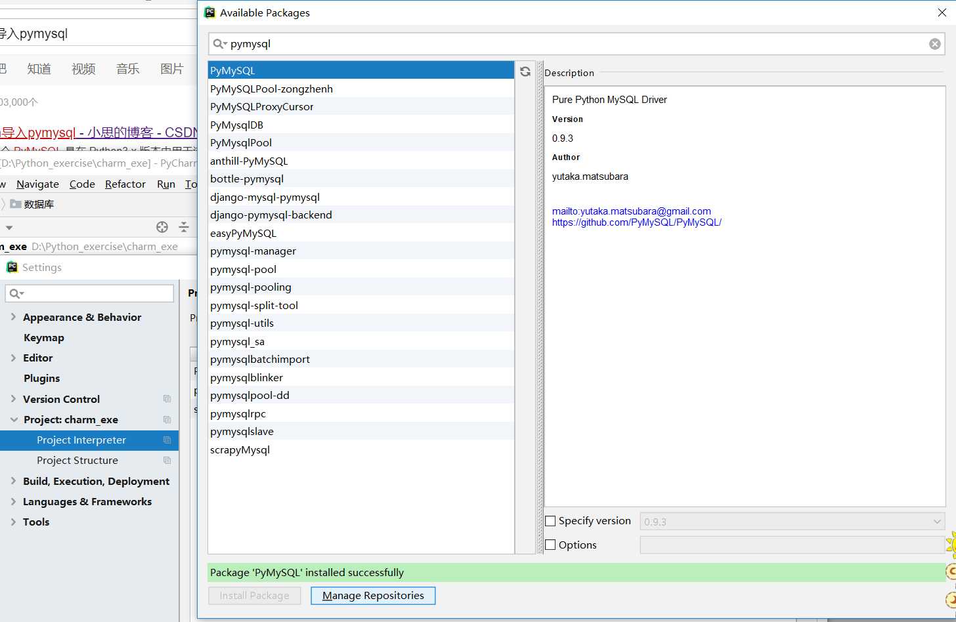
Task: Open the Run menu
Action: pos(166,184)
